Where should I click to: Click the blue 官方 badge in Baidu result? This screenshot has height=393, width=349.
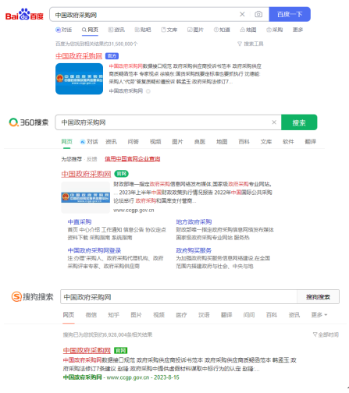(112, 56)
